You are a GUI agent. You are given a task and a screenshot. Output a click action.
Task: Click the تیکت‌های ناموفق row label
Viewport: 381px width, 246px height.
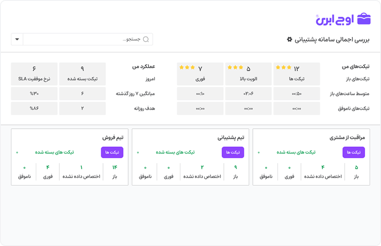click(x=354, y=109)
